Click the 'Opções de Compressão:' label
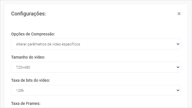This screenshot has height=108, width=192. (33, 34)
